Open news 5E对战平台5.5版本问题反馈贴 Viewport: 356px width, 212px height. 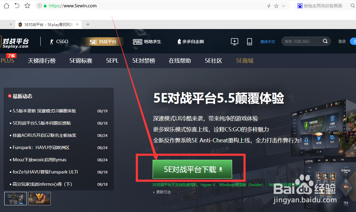[x=42, y=123]
